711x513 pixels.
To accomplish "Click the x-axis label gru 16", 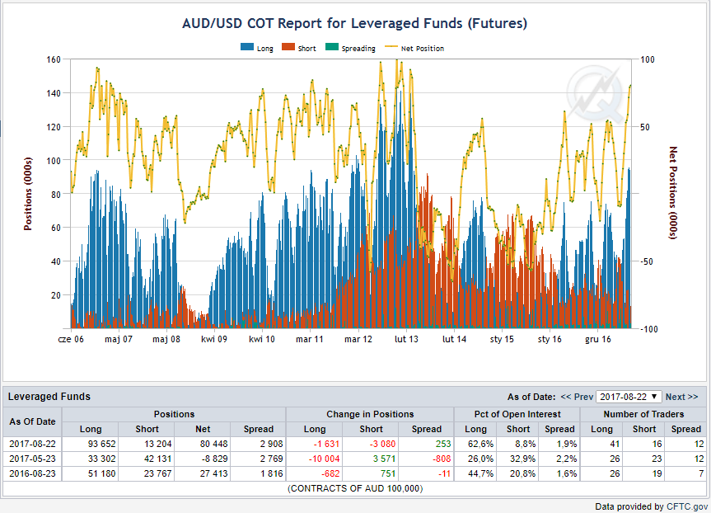I will point(597,339).
